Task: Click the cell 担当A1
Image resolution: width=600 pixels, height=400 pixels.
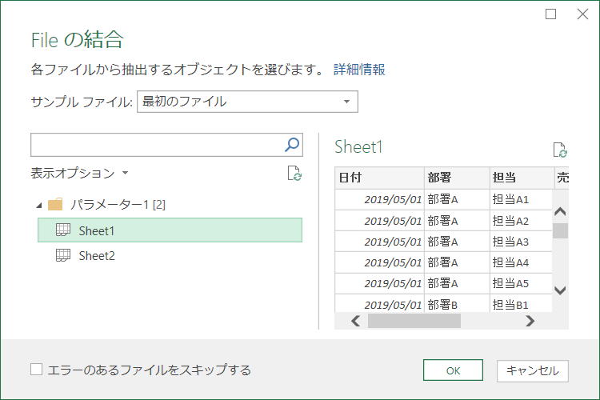Action: 521,199
